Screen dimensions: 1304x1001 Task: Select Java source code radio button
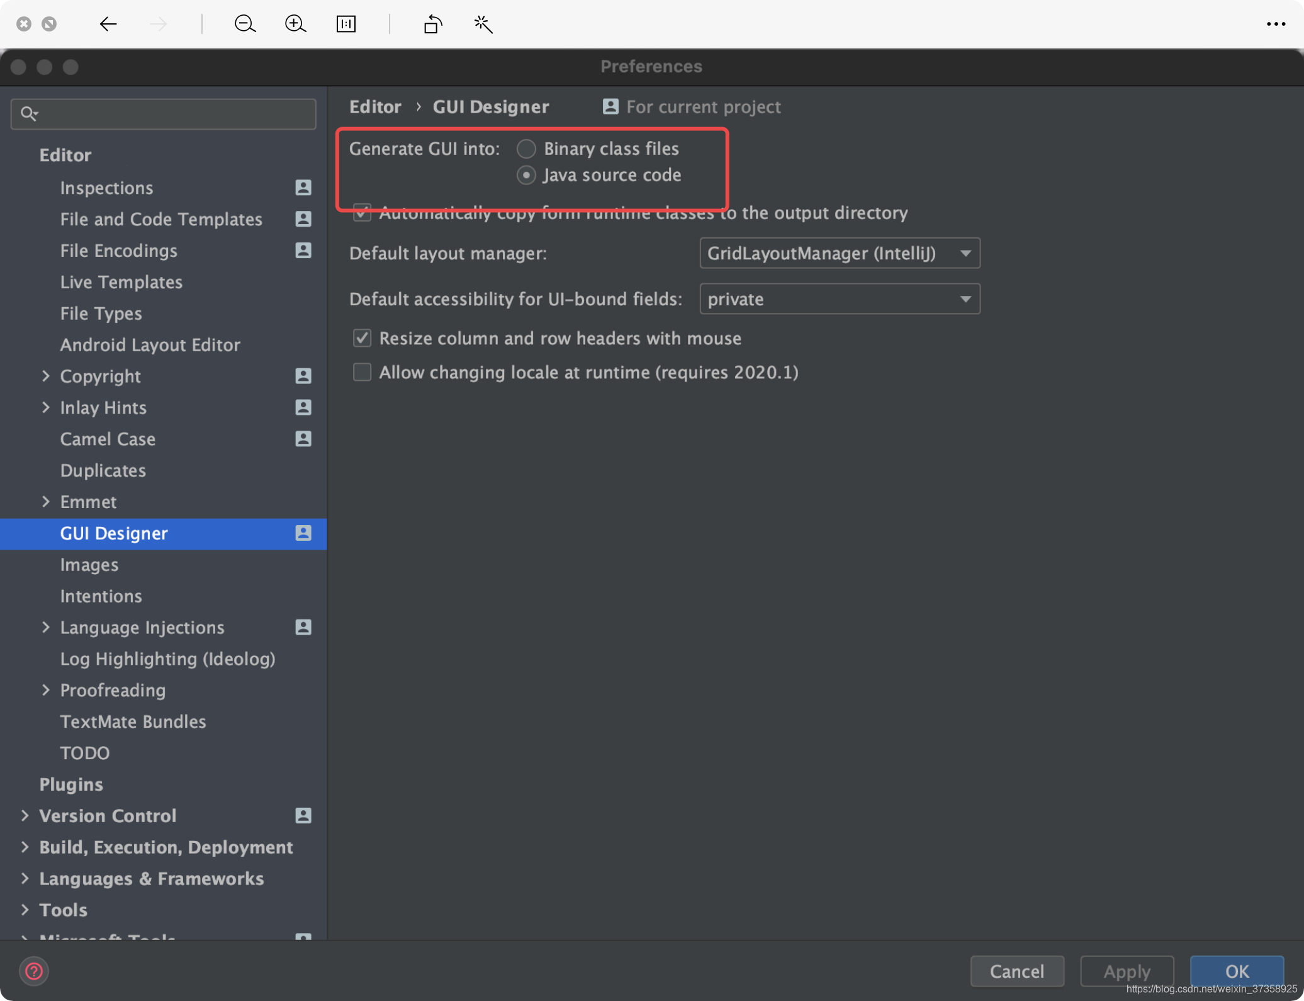(x=526, y=175)
